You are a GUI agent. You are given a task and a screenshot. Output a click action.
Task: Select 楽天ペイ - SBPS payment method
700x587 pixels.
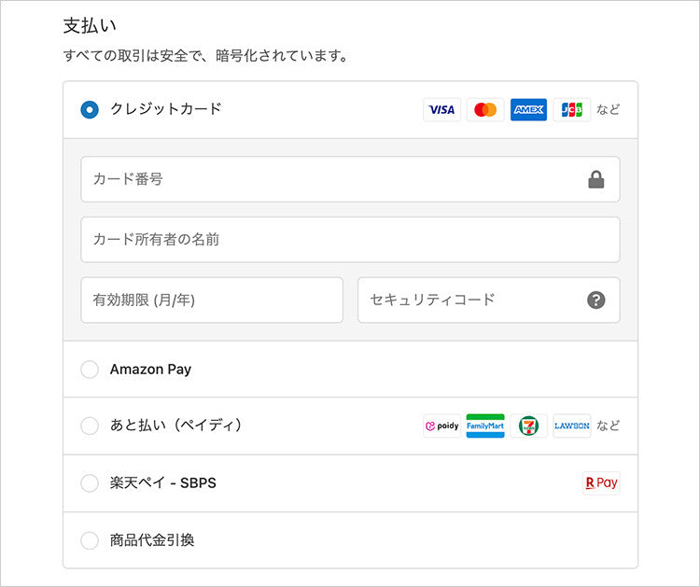click(90, 483)
